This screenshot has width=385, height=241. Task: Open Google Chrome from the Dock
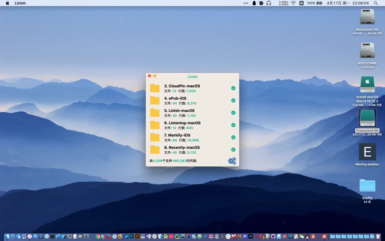98,237
